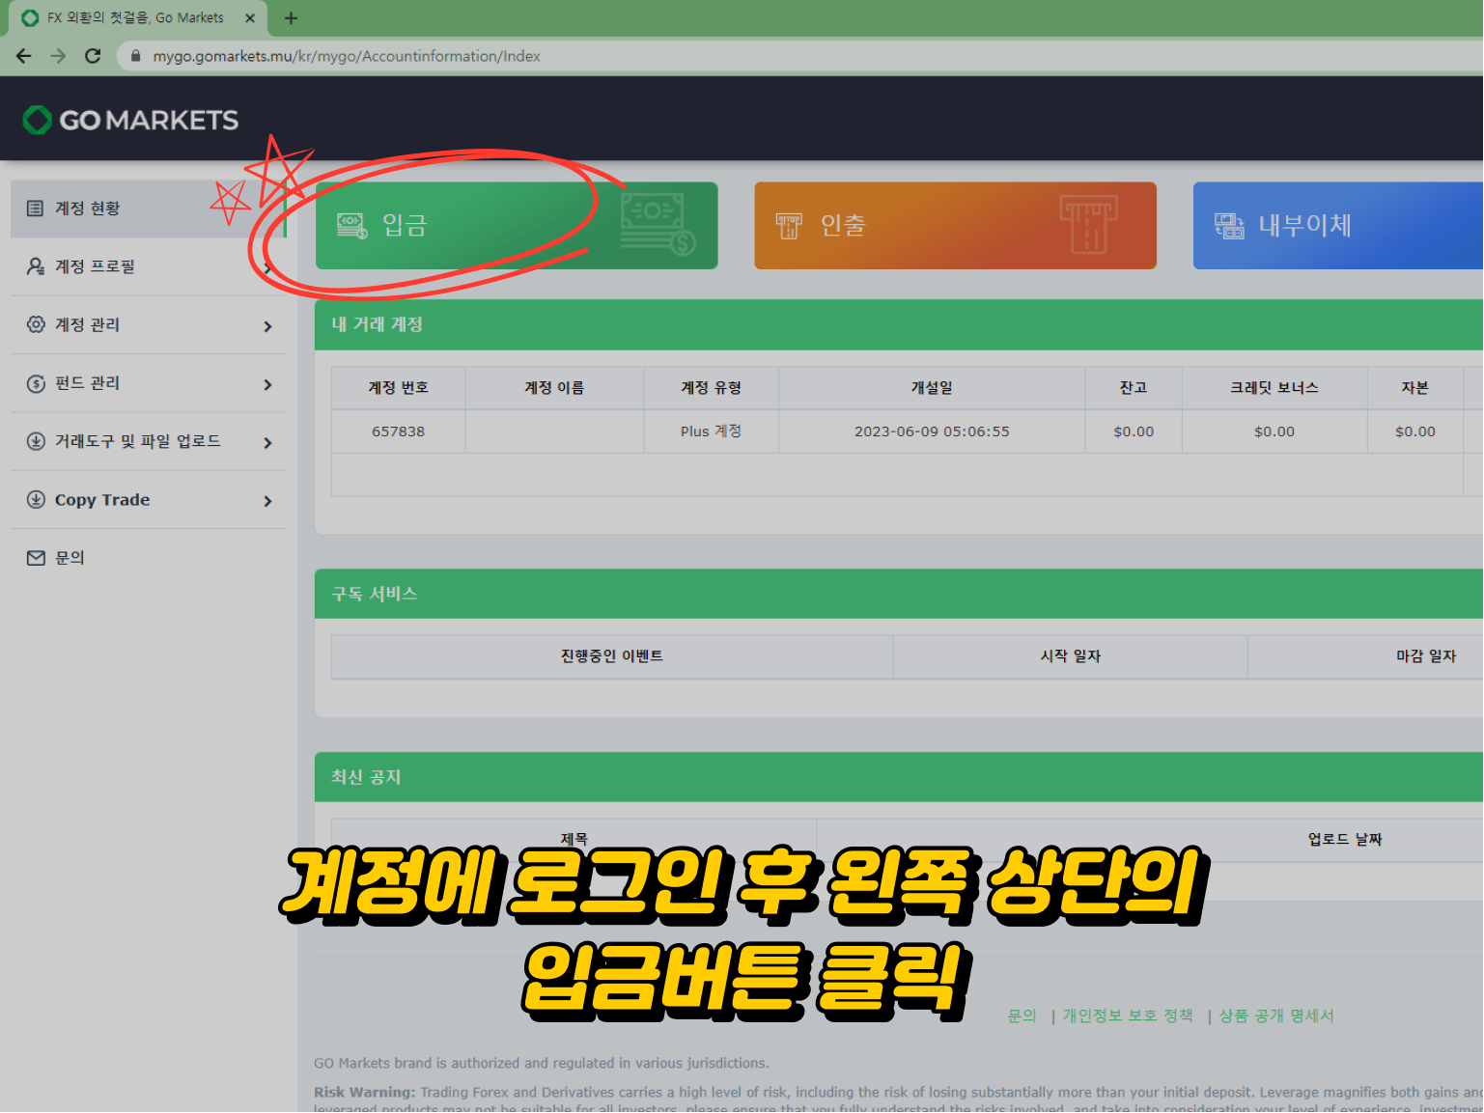This screenshot has width=1484, height=1113.
Task: Click the green 입금 deposit button
Action: pyautogui.click(x=517, y=226)
